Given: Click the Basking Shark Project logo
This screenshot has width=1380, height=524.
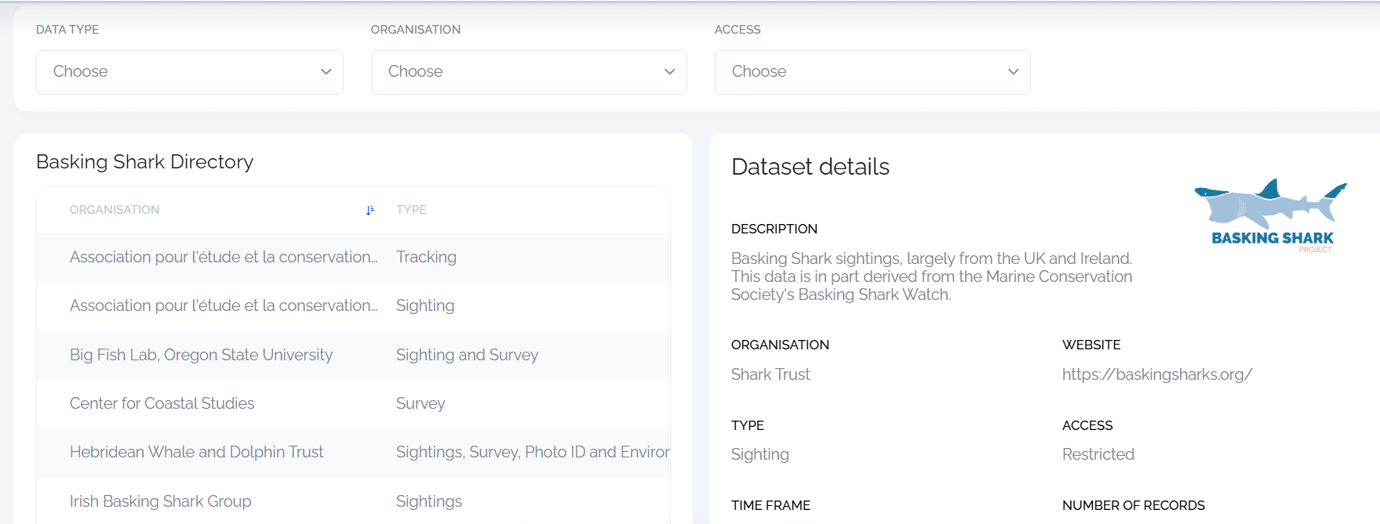Looking at the screenshot, I should point(1271,215).
